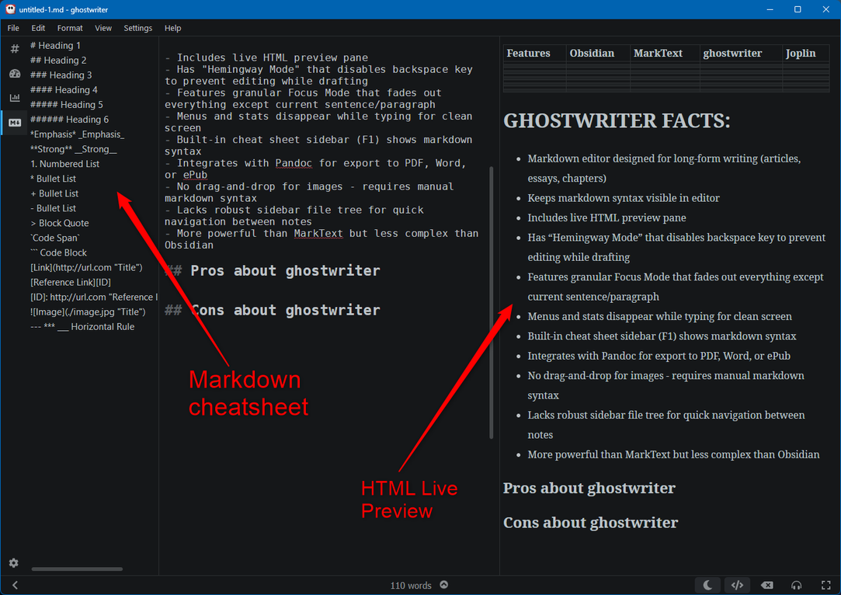The width and height of the screenshot is (841, 595).
Task: Open sidebar settings gear icon
Action: [14, 563]
